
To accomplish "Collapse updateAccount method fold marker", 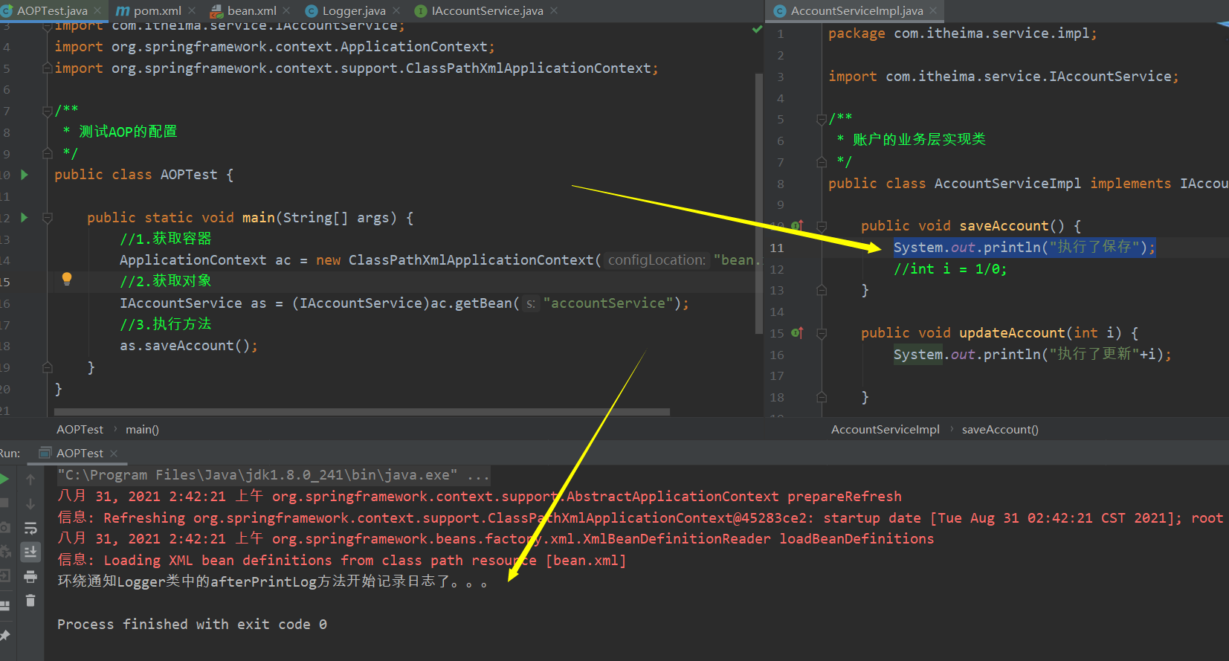I will (822, 334).
